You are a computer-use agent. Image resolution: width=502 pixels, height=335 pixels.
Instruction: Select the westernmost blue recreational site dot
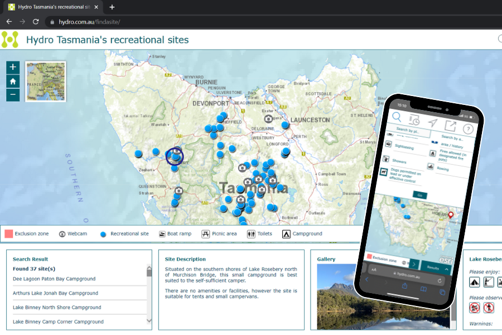(x=138, y=154)
